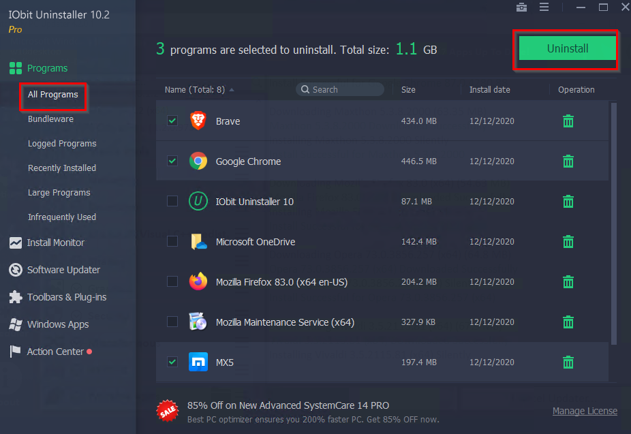Screen dimensions: 631x434
Task: Toggle the Name column sort arrow
Action: tap(232, 90)
